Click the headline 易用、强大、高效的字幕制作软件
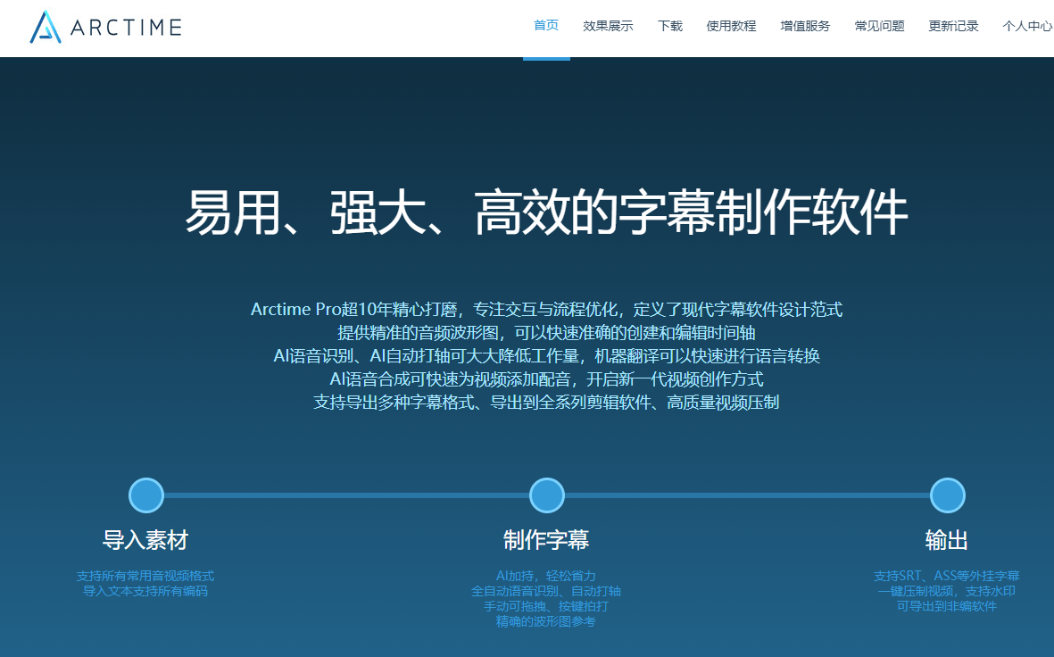 [x=546, y=212]
